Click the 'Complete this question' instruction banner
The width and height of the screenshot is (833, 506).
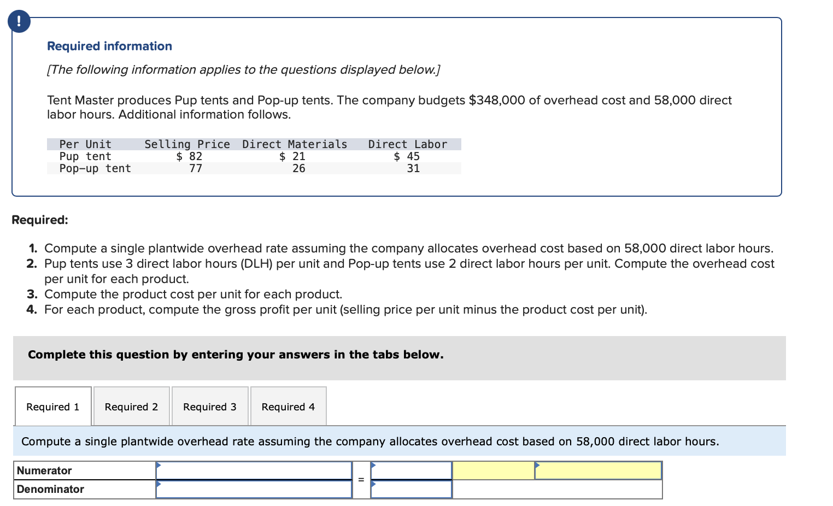(400, 358)
